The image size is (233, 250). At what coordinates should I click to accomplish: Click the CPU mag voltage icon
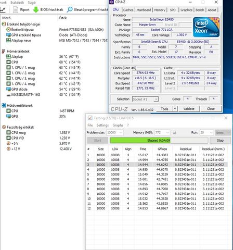[x=8, y=132]
